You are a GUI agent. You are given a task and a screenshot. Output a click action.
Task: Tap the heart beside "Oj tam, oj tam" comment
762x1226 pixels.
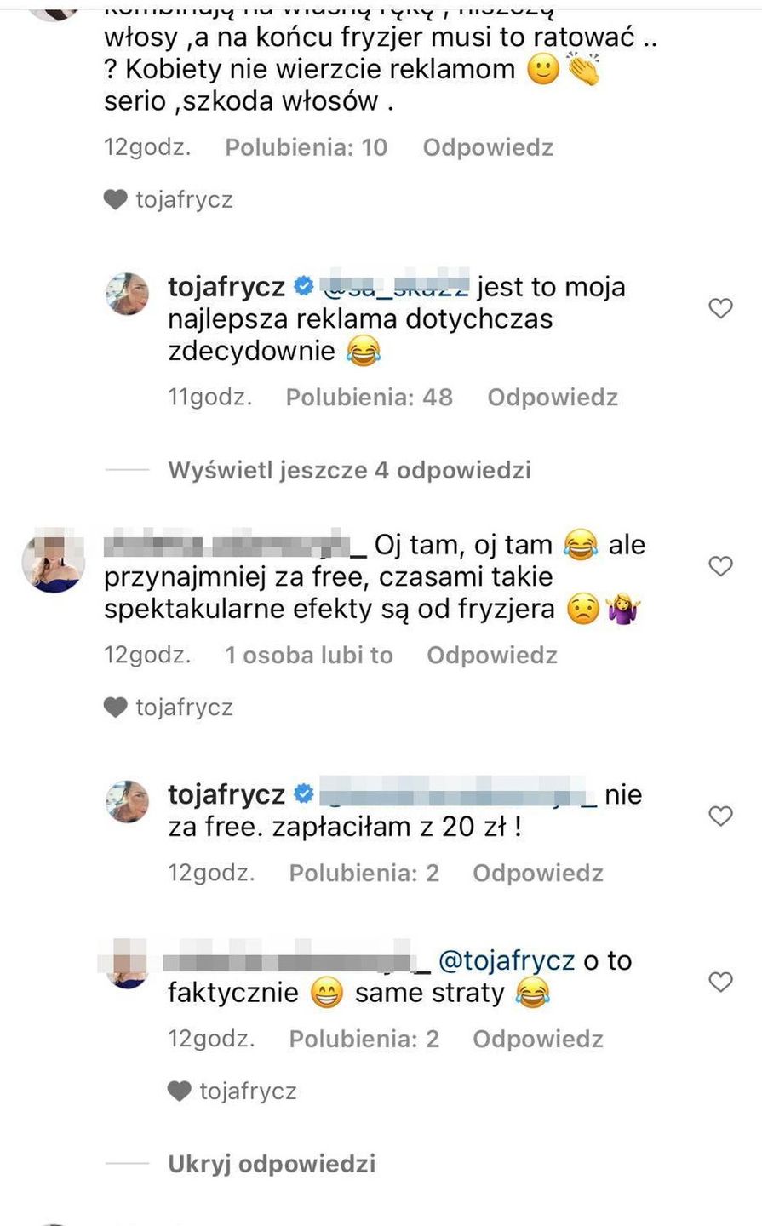(x=720, y=566)
